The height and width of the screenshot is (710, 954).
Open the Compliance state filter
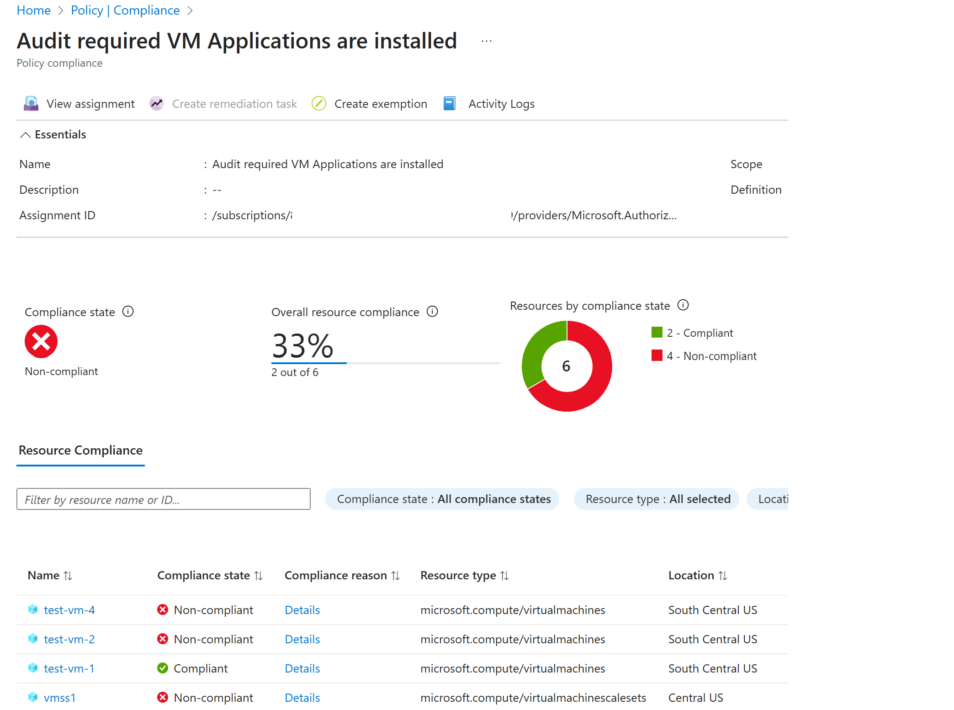point(441,499)
